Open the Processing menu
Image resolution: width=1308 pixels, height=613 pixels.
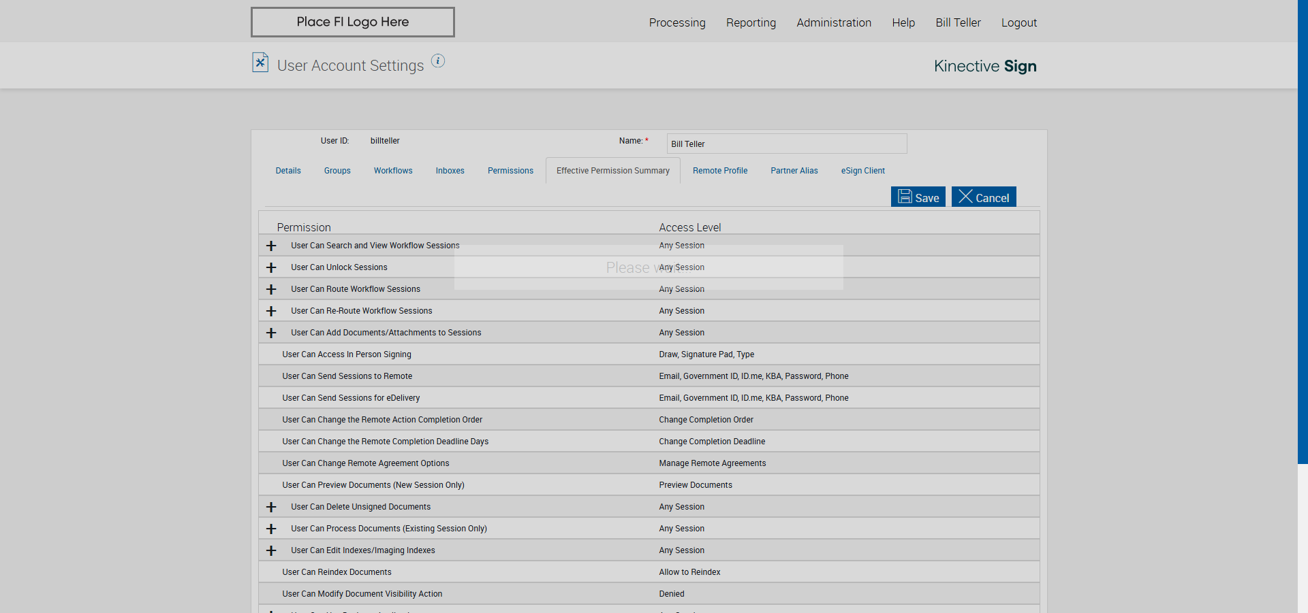pyautogui.click(x=677, y=22)
